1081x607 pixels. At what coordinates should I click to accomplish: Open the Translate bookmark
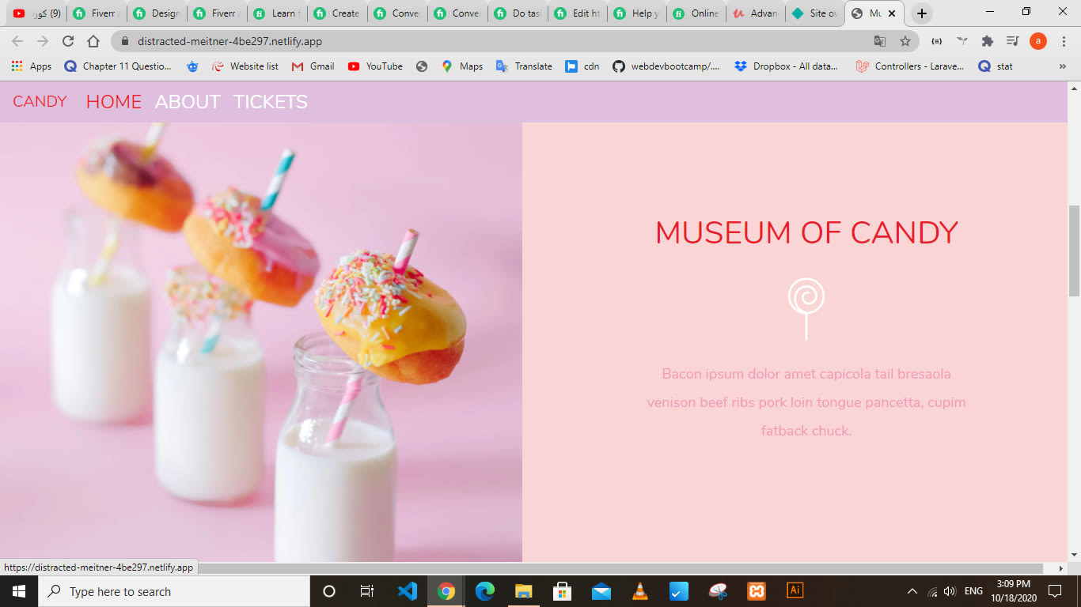click(x=524, y=66)
